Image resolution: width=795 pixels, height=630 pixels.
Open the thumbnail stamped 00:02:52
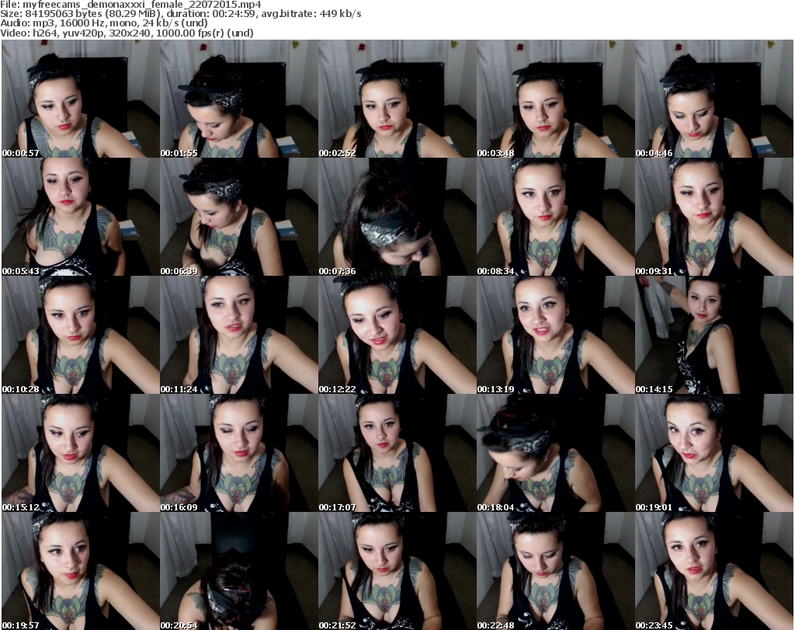[397, 99]
